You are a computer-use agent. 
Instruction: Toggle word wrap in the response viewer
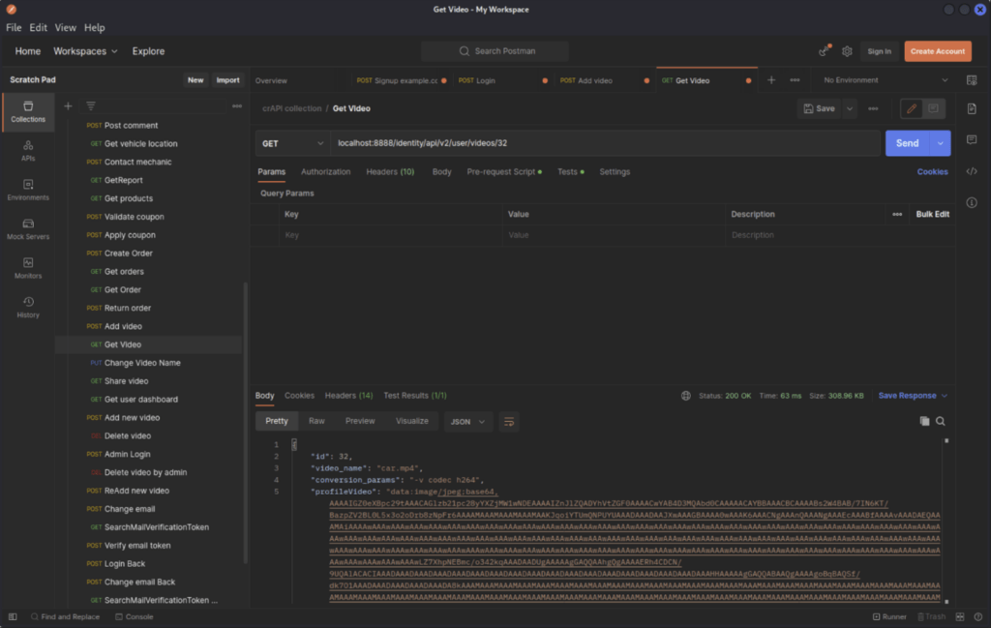[x=509, y=421]
